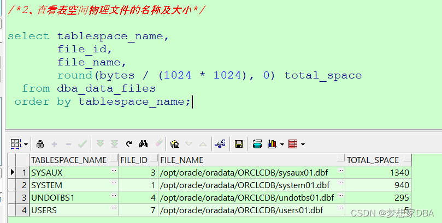Click the grid select mode icon
Screen dimensions: 442x223
pos(16,144)
